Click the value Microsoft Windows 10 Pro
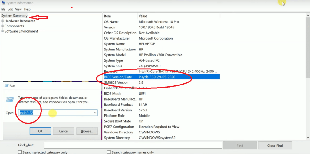The image size is (310, 154). [159, 22]
